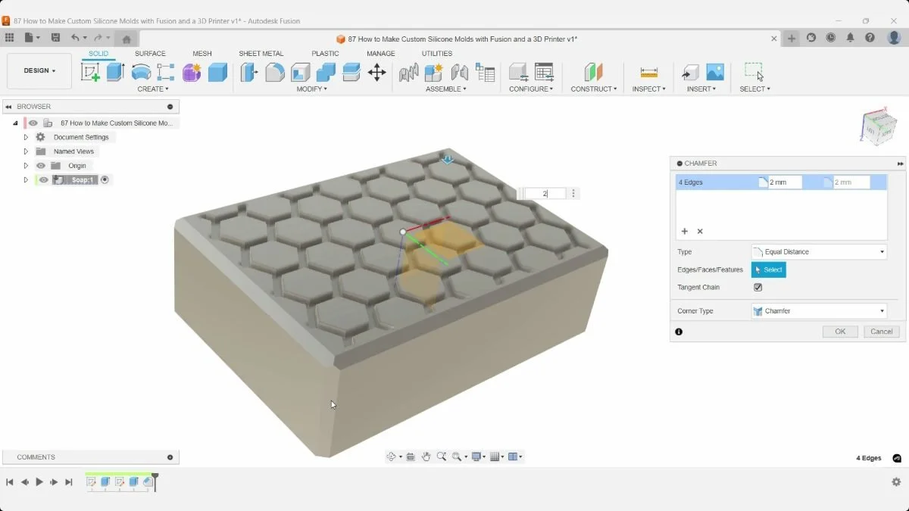Activate the Press Pull tool
The image size is (909, 511).
pos(249,72)
